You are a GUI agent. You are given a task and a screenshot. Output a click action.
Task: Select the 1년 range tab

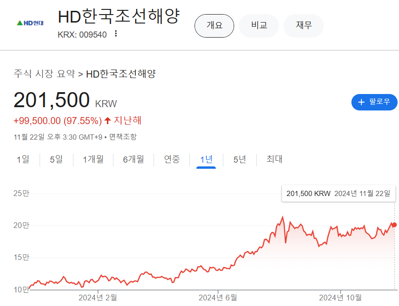coord(206,159)
